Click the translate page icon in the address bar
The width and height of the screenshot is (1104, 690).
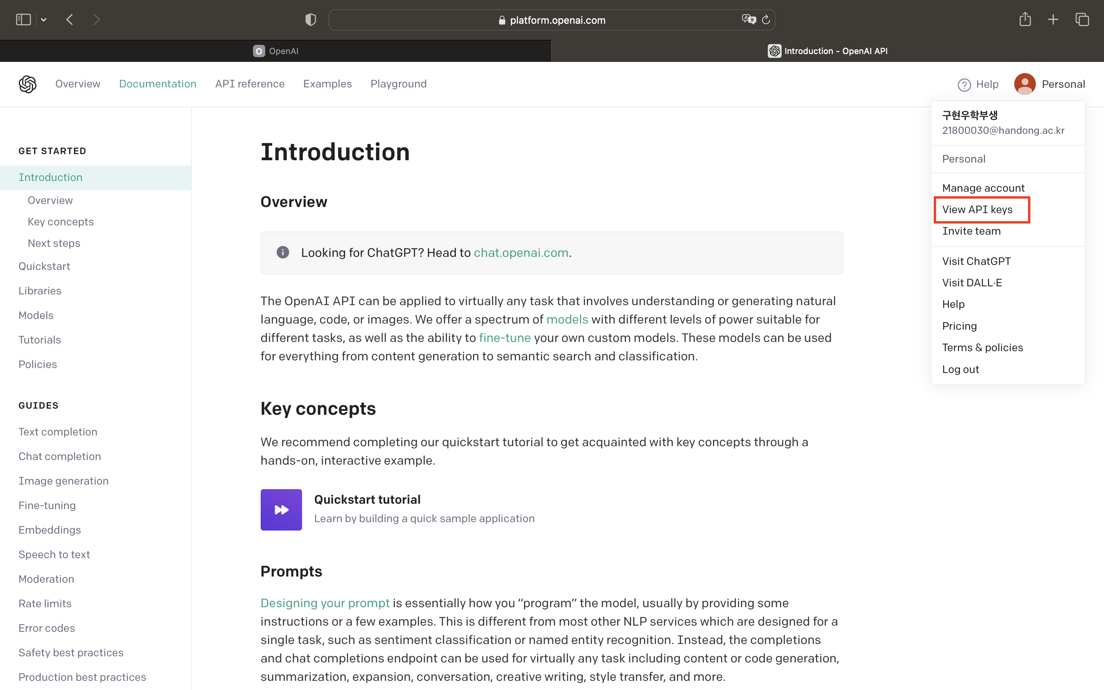tap(749, 20)
